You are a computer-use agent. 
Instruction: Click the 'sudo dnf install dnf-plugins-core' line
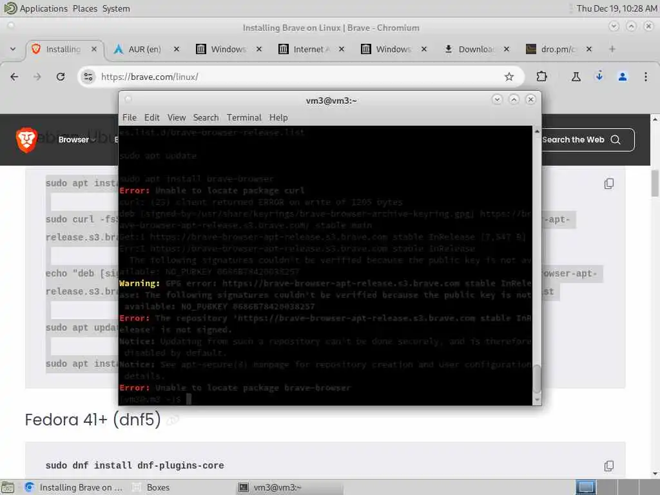(135, 465)
